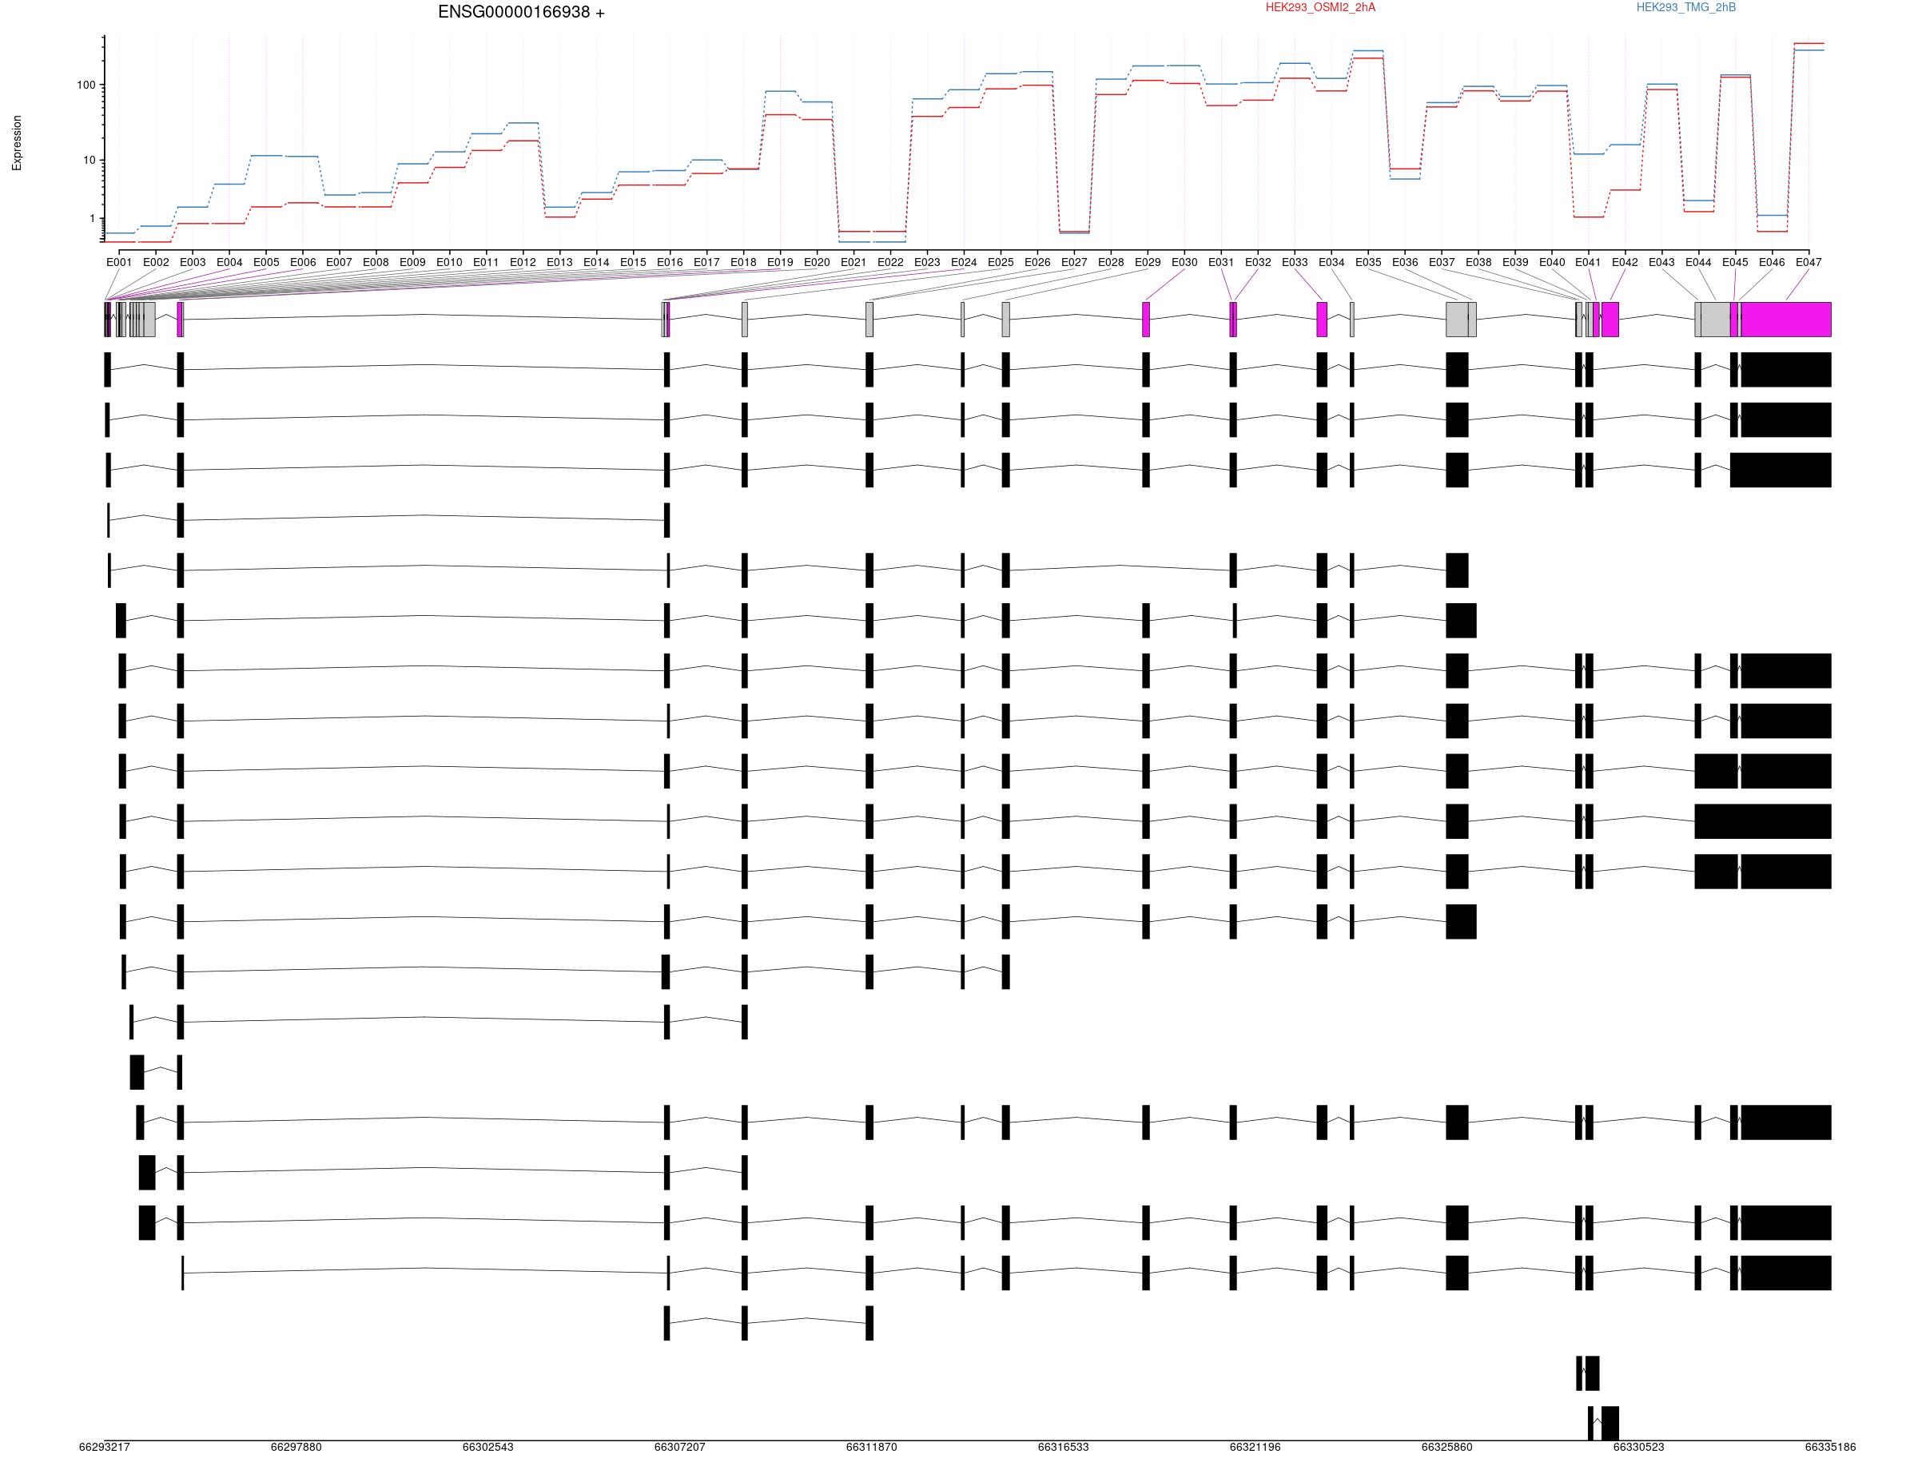Click exon label E015
This screenshot has width=1918, height=1462.
click(x=633, y=262)
